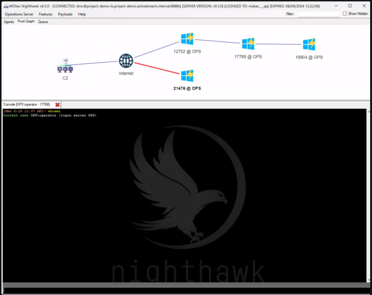Switch to the Pivot Graph tab
Image resolution: width=372 pixels, height=295 pixels.
pyautogui.click(x=26, y=21)
